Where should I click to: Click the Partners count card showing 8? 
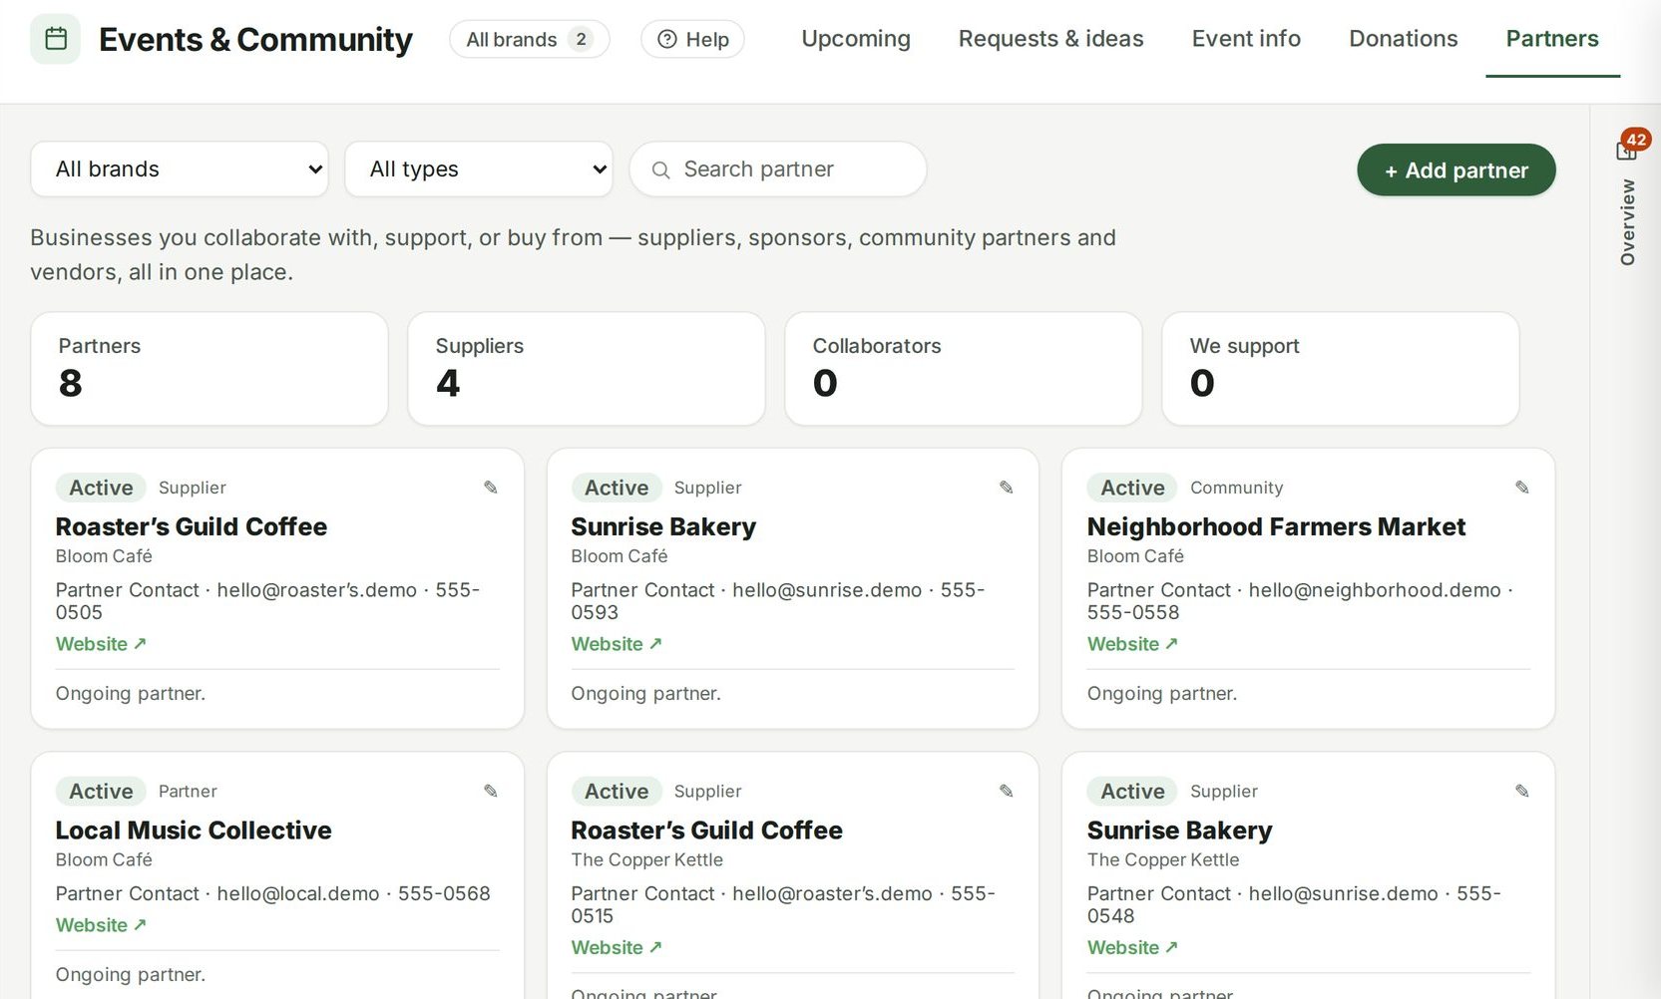[x=209, y=369]
